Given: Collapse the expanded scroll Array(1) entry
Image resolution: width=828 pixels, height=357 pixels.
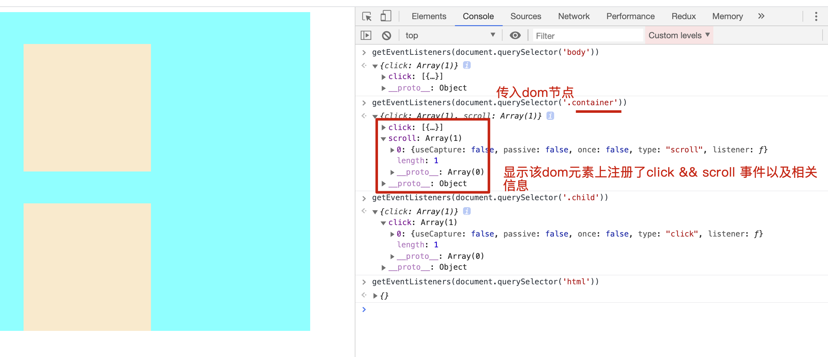Looking at the screenshot, I should tap(383, 138).
